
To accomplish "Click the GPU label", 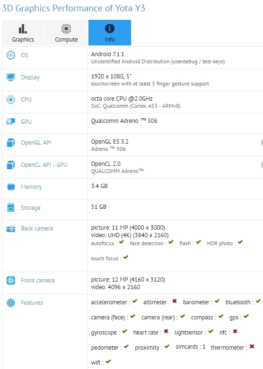I will [26, 122].
